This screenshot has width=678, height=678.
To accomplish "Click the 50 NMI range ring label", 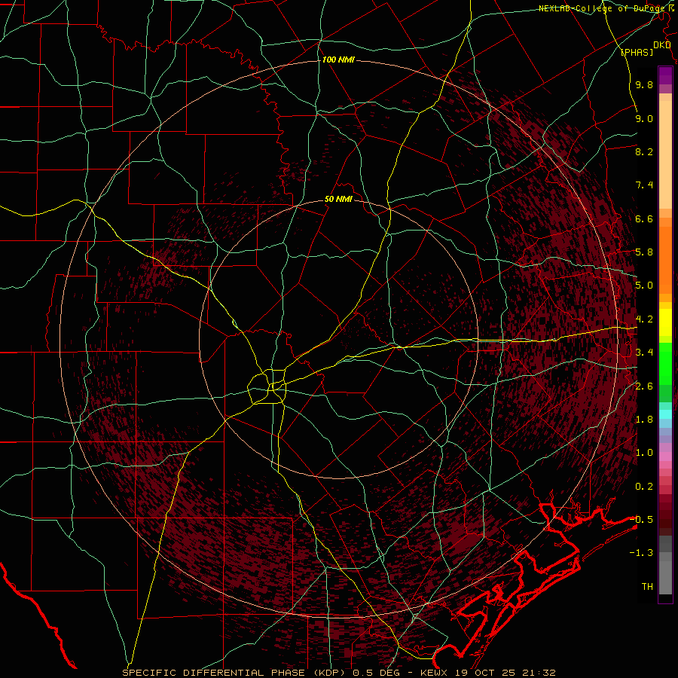I will tap(338, 199).
